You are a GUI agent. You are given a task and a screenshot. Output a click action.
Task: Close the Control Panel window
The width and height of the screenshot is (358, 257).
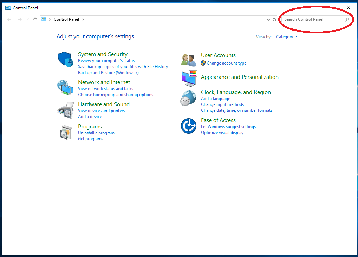click(349, 8)
